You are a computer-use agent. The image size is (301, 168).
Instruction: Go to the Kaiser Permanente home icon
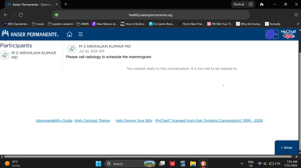pyautogui.click(x=69, y=34)
